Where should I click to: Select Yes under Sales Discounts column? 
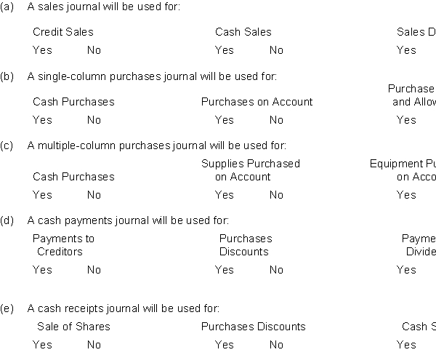click(x=406, y=50)
